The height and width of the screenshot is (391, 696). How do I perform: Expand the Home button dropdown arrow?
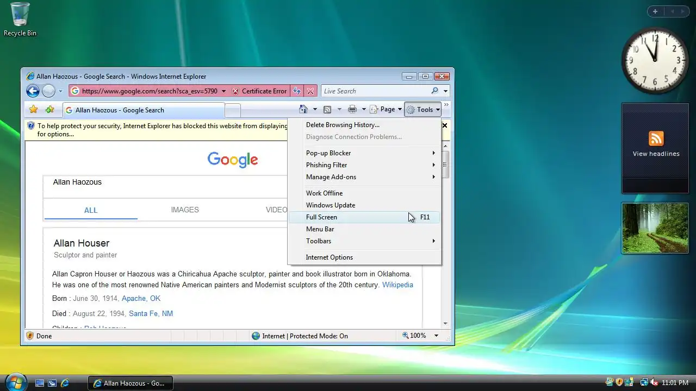(x=314, y=110)
